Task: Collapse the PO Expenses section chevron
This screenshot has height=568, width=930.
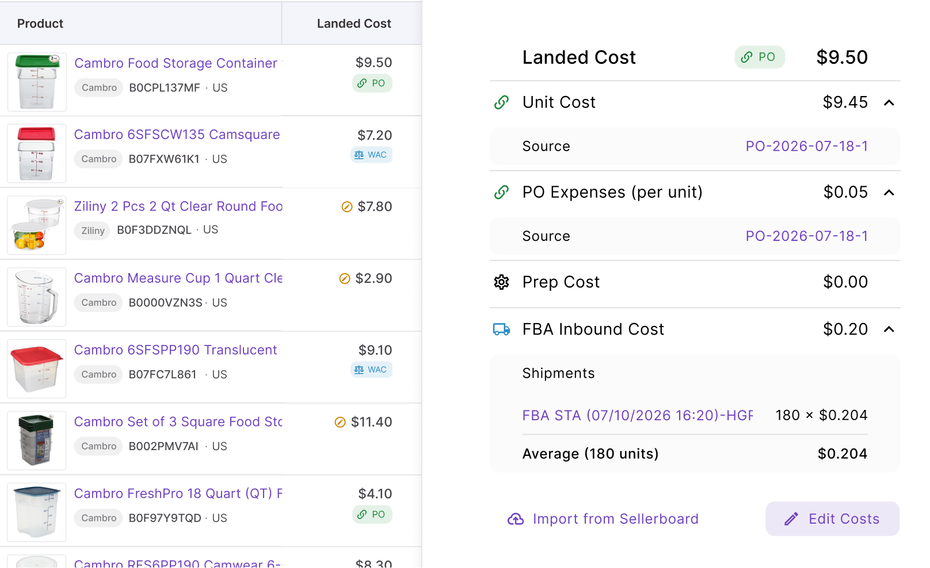Action: [889, 193]
